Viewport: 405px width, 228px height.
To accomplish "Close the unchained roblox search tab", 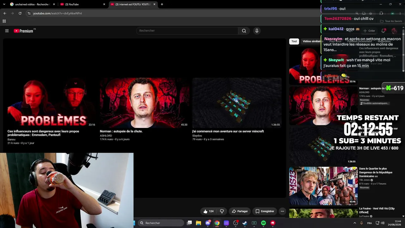I will pyautogui.click(x=54, y=4).
